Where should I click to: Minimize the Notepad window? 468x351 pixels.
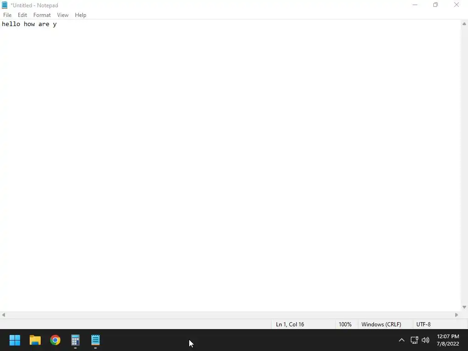[415, 5]
